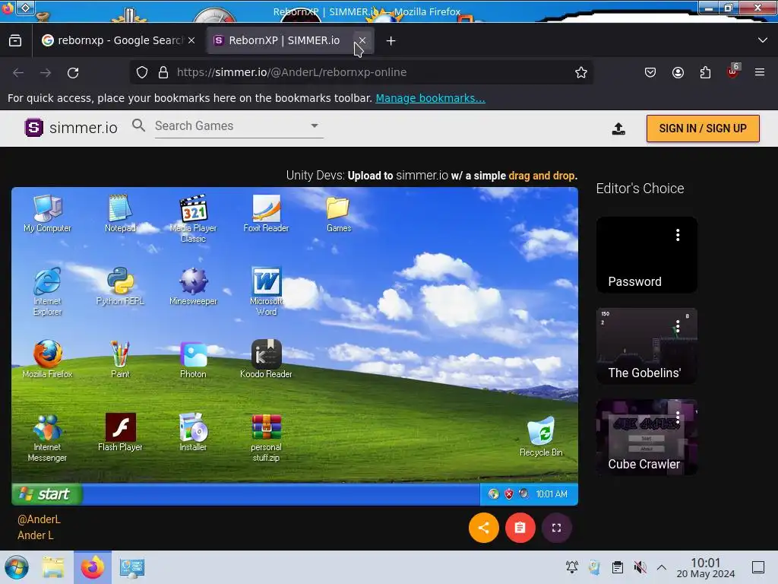Screen dimensions: 778x584
Task: Click the upload game icon
Action: (x=618, y=129)
